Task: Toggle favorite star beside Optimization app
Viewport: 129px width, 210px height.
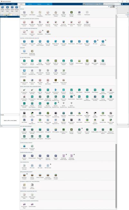Action: (x=43, y=30)
